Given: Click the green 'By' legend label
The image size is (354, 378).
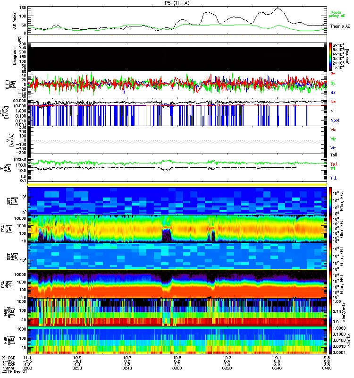Looking at the screenshot, I should [x=333, y=84].
